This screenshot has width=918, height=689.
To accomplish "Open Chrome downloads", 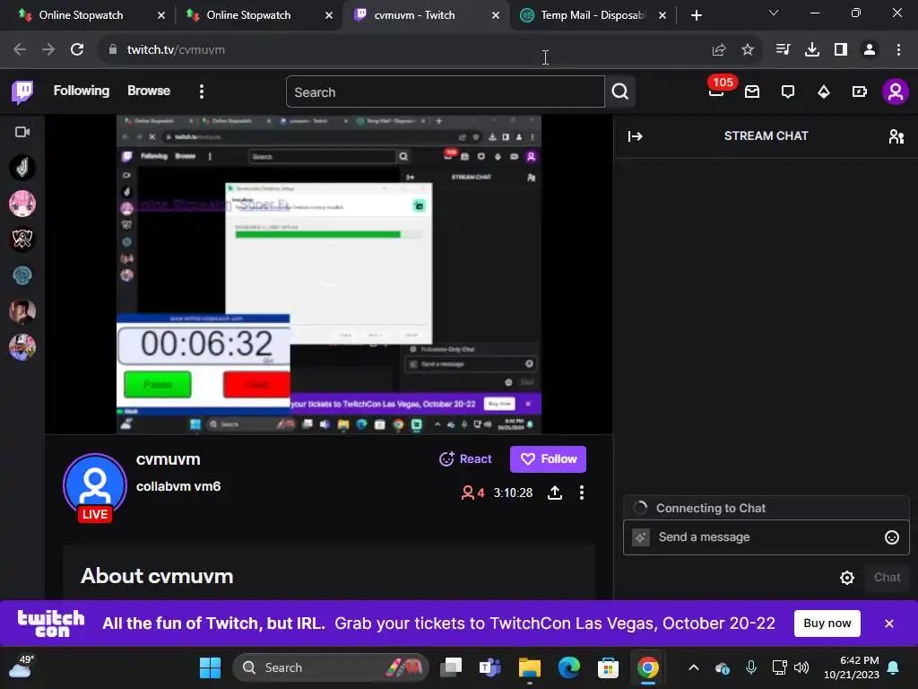I will coord(811,50).
